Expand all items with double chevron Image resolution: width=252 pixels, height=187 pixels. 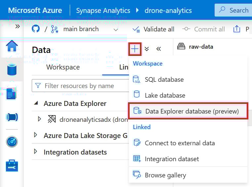point(147,49)
